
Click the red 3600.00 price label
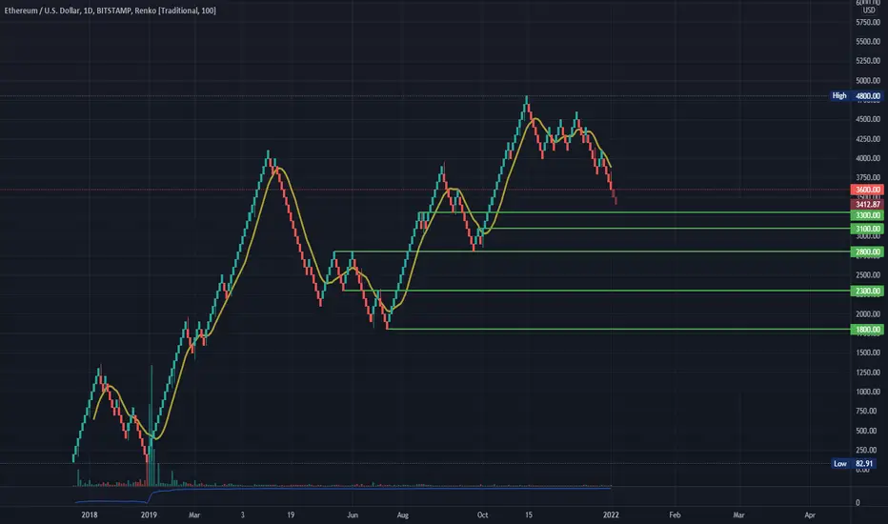[x=867, y=190]
